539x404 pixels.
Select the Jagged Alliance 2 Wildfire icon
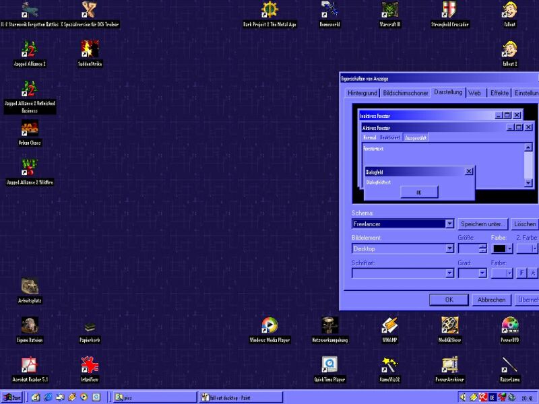click(x=30, y=167)
